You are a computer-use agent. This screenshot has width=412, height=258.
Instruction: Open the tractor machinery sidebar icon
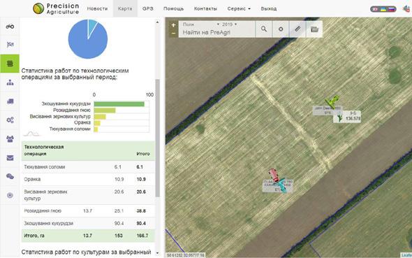[x=10, y=27]
